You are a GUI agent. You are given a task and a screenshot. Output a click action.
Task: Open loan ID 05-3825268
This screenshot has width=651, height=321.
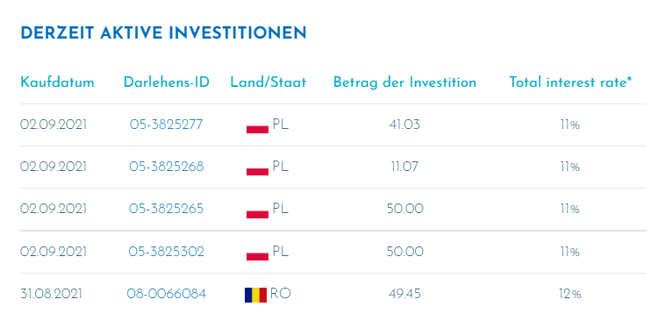[x=167, y=167]
